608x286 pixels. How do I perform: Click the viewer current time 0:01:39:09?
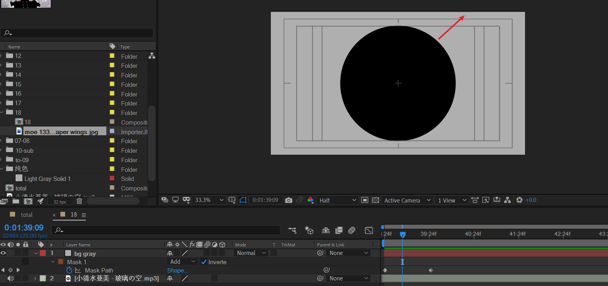(265, 200)
